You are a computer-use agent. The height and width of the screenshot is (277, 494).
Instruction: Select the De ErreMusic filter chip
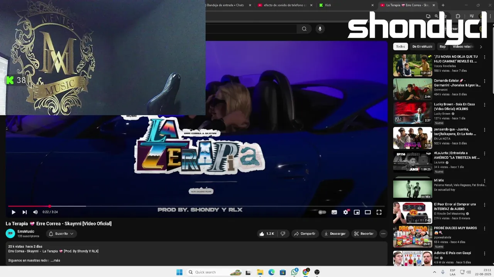pos(422,47)
